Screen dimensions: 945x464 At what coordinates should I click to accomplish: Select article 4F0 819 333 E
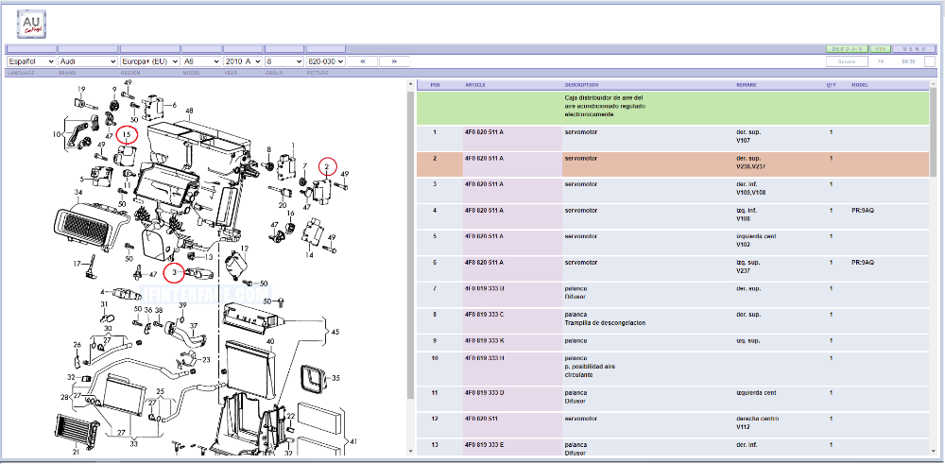pos(484,445)
